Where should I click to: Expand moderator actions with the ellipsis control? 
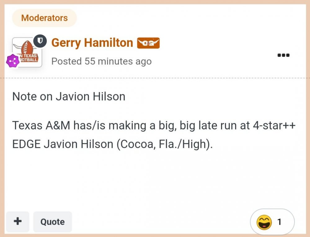pyautogui.click(x=283, y=55)
